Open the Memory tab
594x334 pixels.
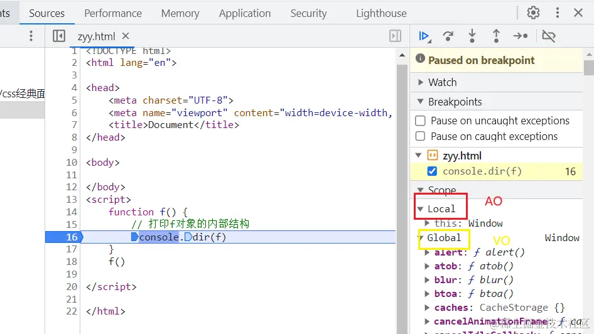pyautogui.click(x=180, y=13)
